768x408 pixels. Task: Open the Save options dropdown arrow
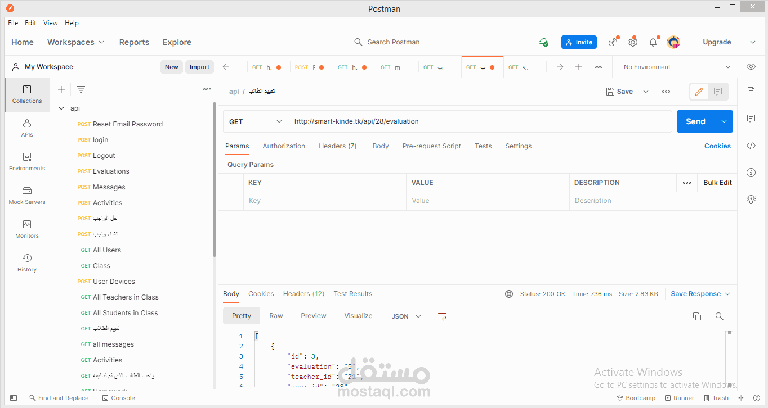[x=646, y=92]
